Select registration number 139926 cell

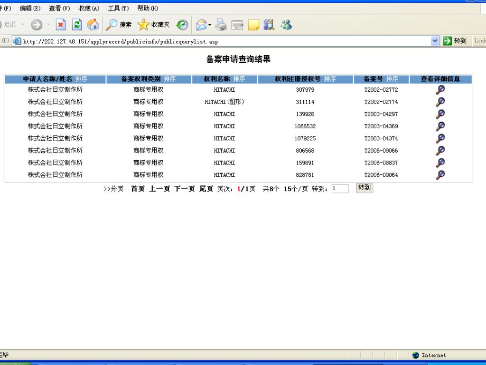(305, 114)
